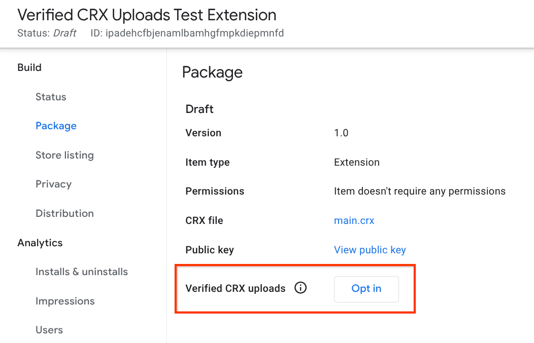Click the Analytics section header
534x343 pixels.
point(40,243)
